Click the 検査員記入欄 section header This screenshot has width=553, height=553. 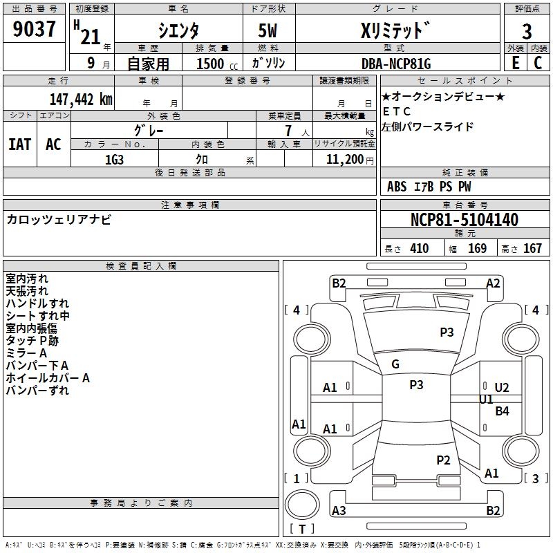tap(141, 266)
